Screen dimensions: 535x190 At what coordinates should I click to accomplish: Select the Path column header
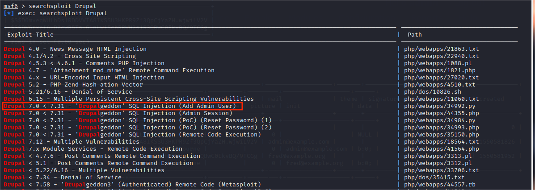[x=415, y=35]
